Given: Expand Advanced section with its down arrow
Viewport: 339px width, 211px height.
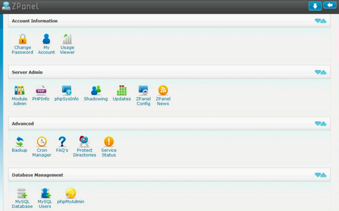Looking at the screenshot, I should [318, 124].
